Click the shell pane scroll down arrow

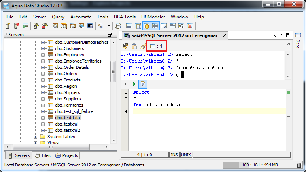coord(288,76)
